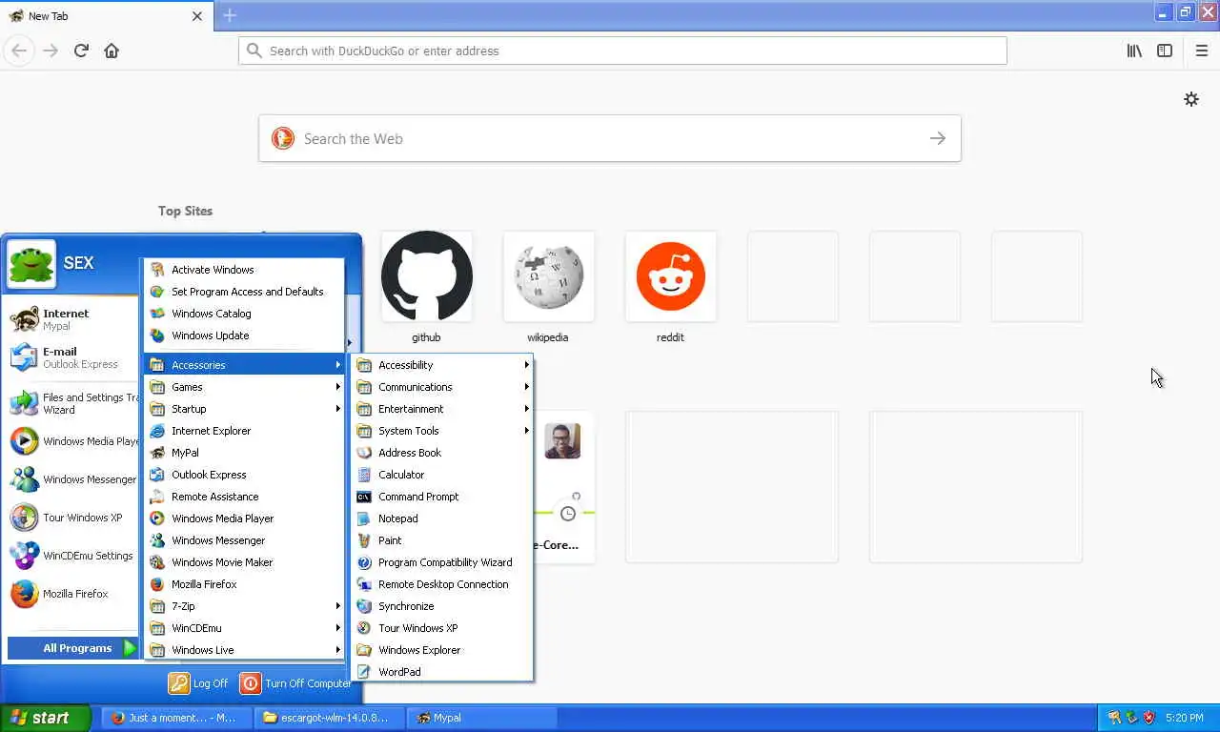Image resolution: width=1220 pixels, height=732 pixels.
Task: Click the Address Book icon
Action: pos(364,453)
